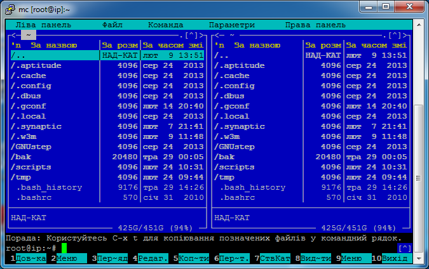This screenshot has width=429, height=269.
Task: Click the terminal scrollbar down arrow
Action: (419, 258)
